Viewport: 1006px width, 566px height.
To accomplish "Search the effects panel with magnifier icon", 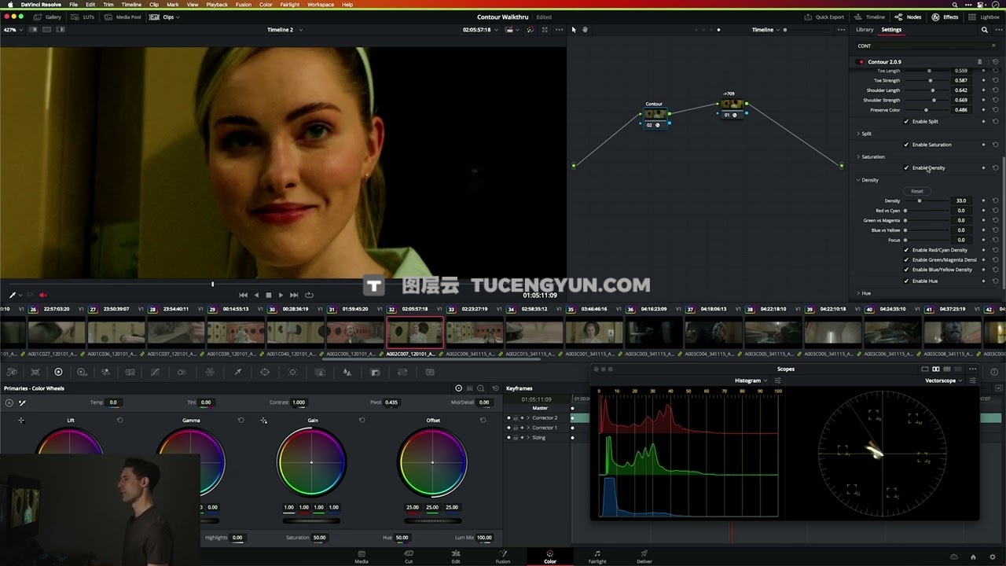I will pyautogui.click(x=984, y=30).
